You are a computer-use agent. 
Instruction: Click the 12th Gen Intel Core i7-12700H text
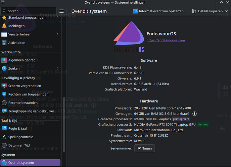tap(163, 108)
